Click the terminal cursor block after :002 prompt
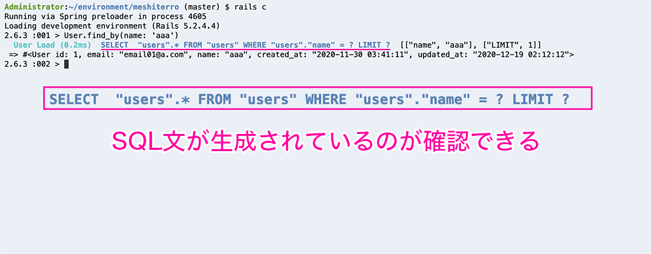651x254 pixels. 67,65
